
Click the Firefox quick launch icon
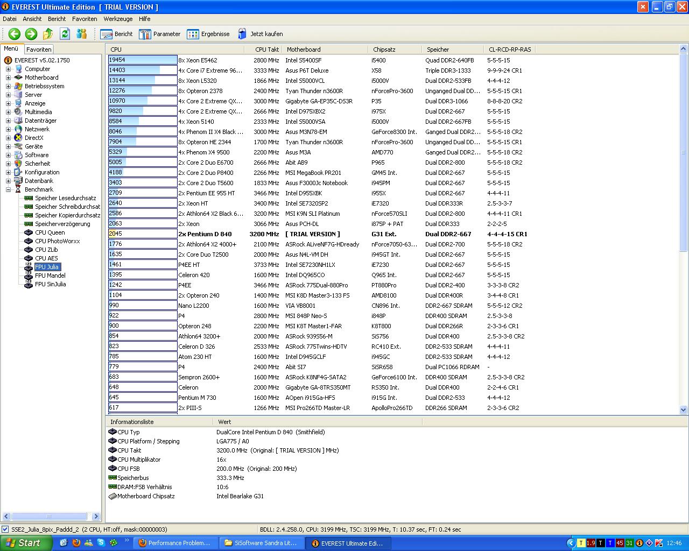click(76, 543)
